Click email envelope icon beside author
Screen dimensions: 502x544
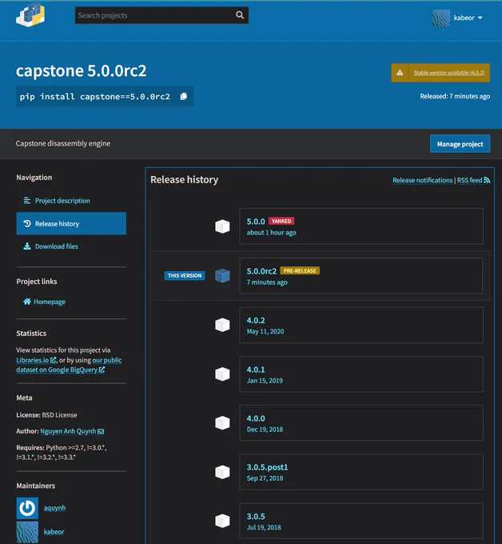click(101, 431)
